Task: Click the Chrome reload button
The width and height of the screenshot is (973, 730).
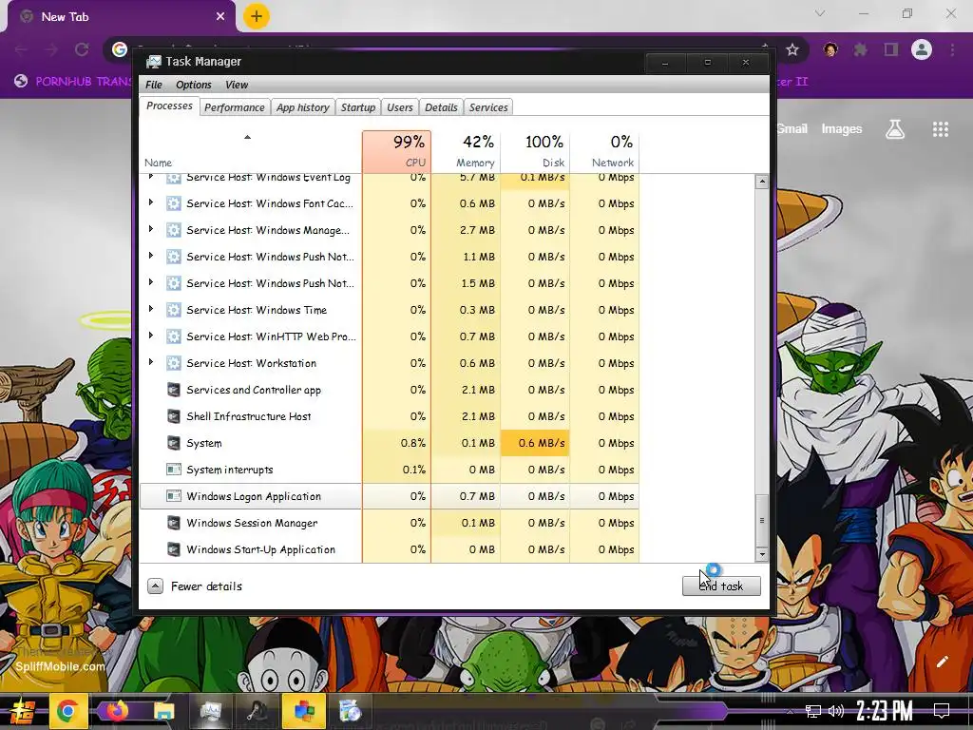Action: [x=82, y=49]
